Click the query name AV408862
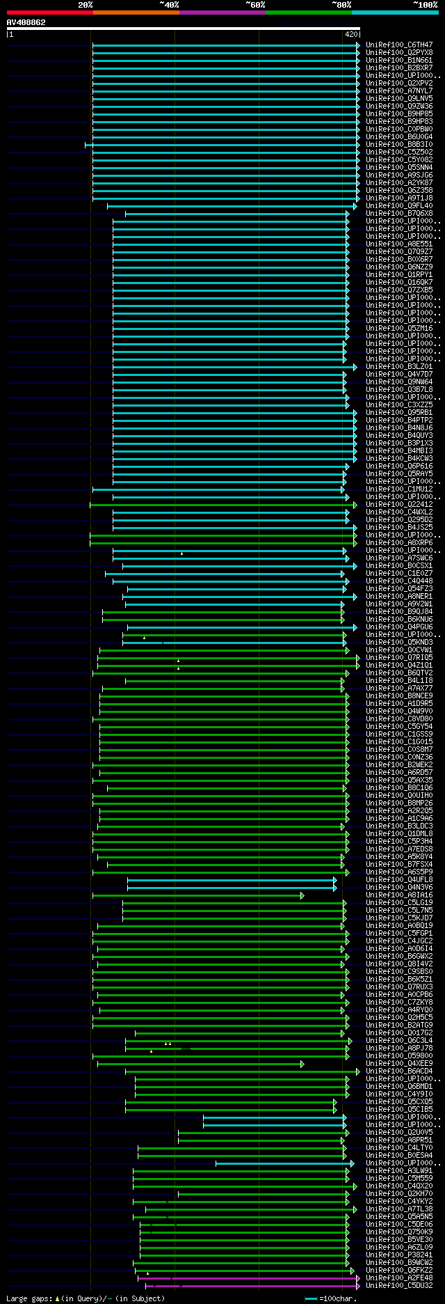Viewport: 445px width, 1304px height. click(x=26, y=22)
